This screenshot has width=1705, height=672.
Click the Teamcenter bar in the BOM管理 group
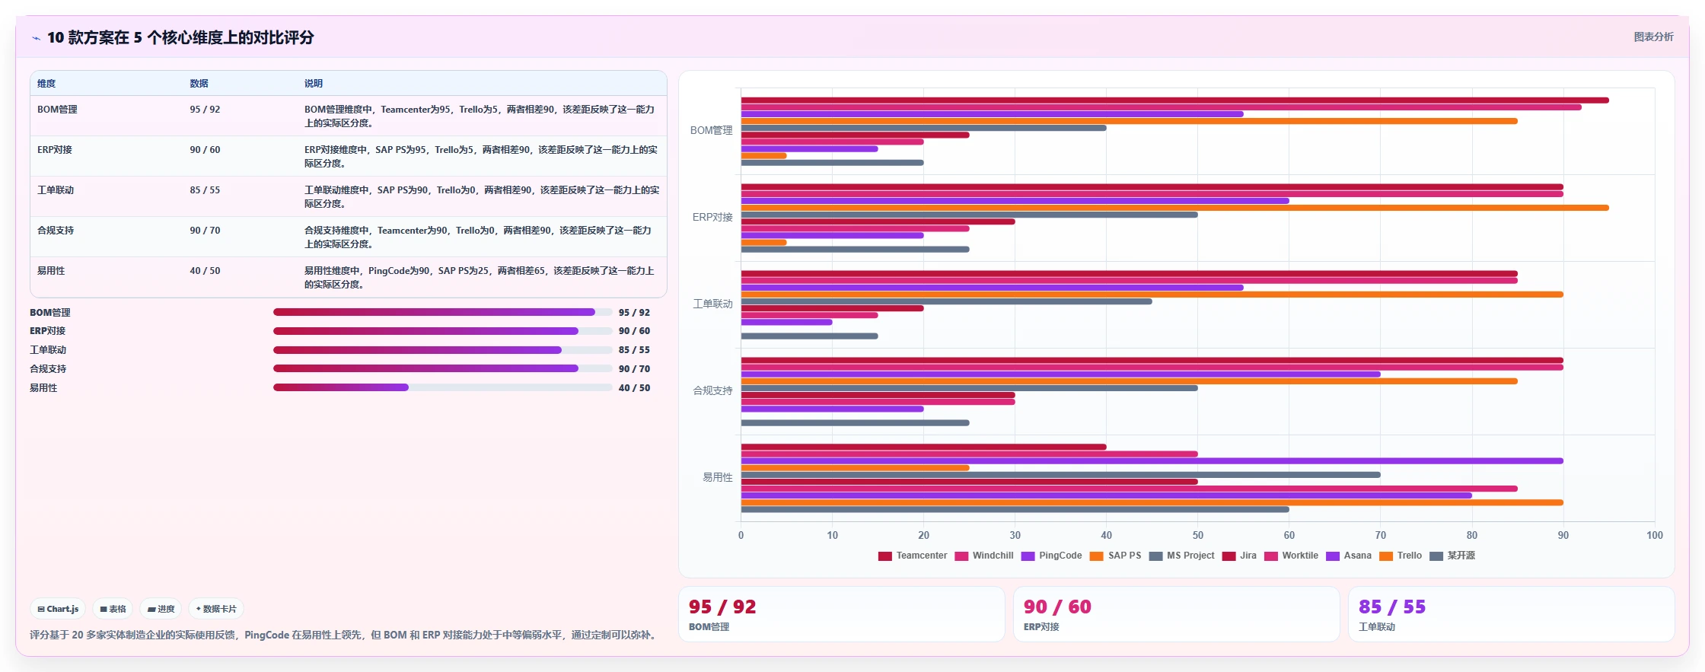coord(1174,100)
